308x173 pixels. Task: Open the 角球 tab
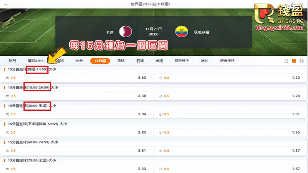point(121,61)
